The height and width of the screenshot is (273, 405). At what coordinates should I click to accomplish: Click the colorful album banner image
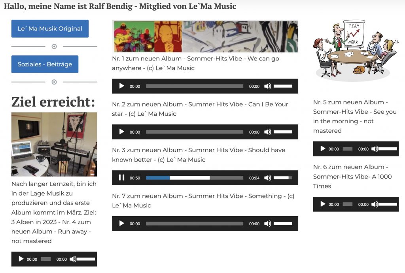click(x=205, y=36)
